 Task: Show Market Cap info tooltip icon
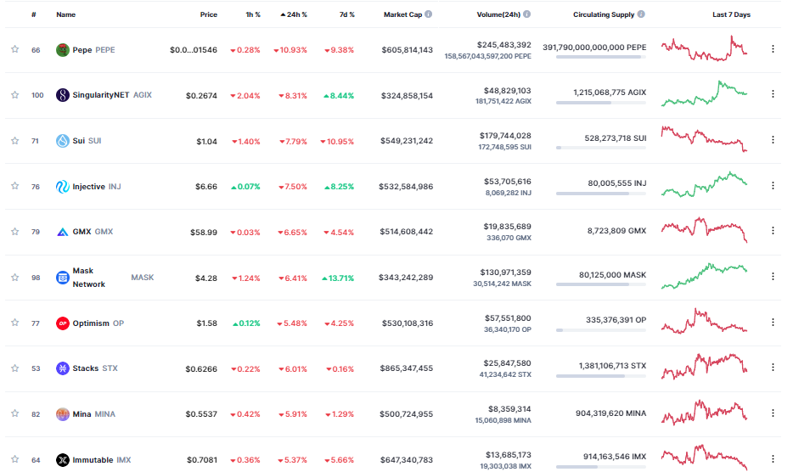[x=429, y=14]
